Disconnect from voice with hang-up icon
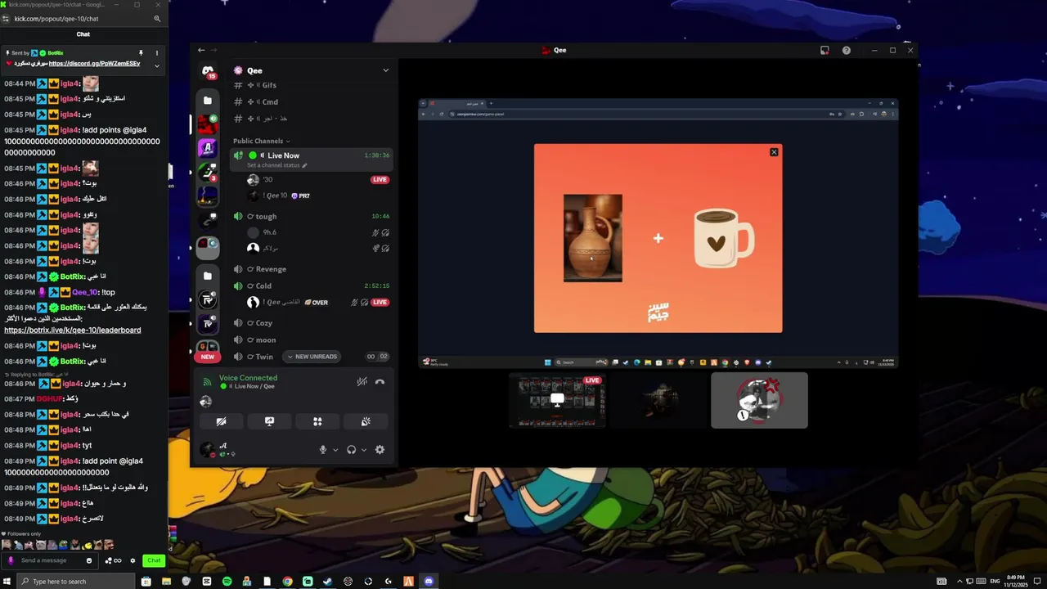Viewport: 1047px width, 589px height. pos(380,381)
